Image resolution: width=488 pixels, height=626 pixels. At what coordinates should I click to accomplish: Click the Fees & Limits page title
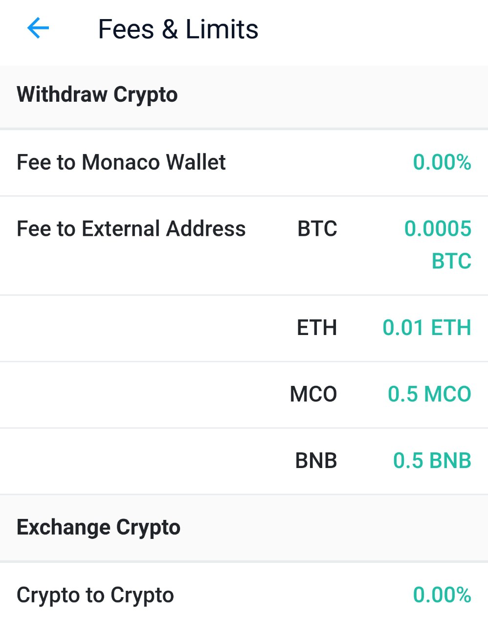pyautogui.click(x=178, y=29)
